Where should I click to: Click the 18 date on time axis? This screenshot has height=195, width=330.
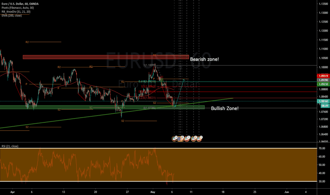[x=223, y=192]
